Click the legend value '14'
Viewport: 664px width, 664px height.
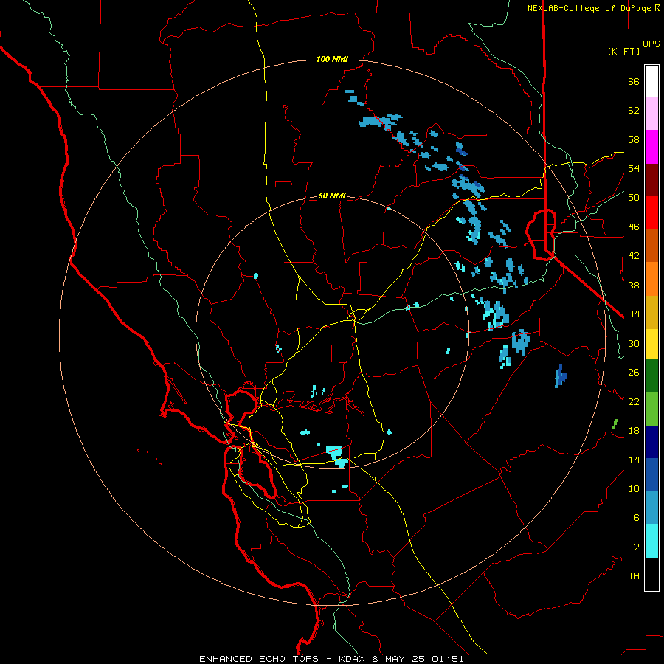coord(634,460)
